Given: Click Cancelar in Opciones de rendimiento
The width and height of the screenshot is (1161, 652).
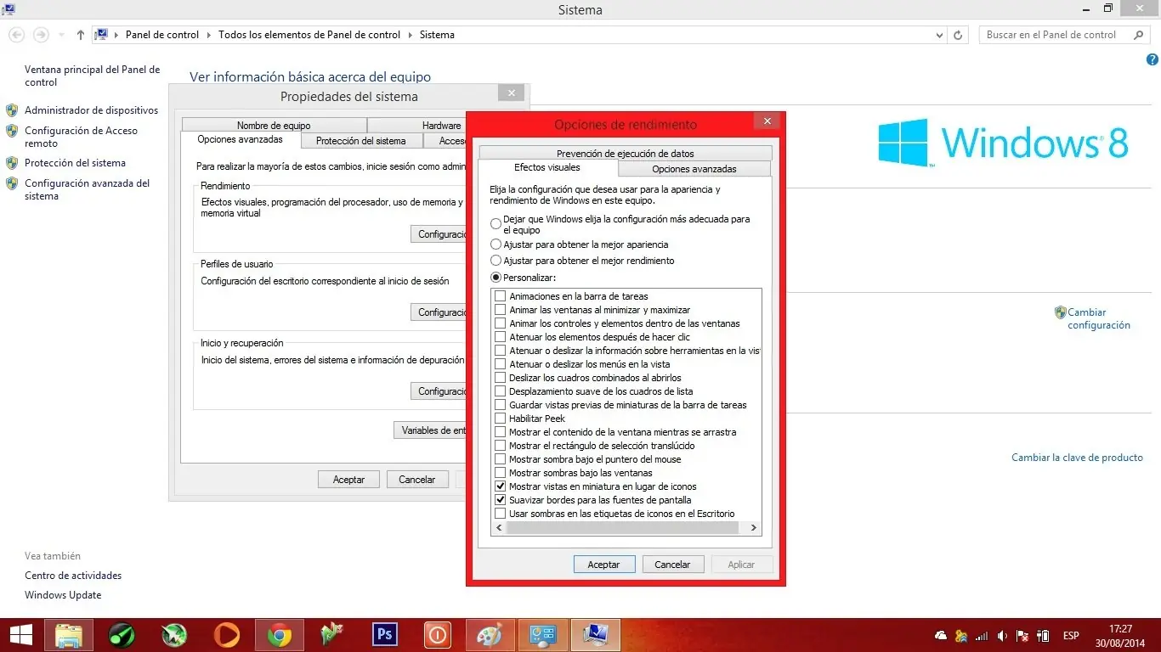Looking at the screenshot, I should click(x=672, y=564).
